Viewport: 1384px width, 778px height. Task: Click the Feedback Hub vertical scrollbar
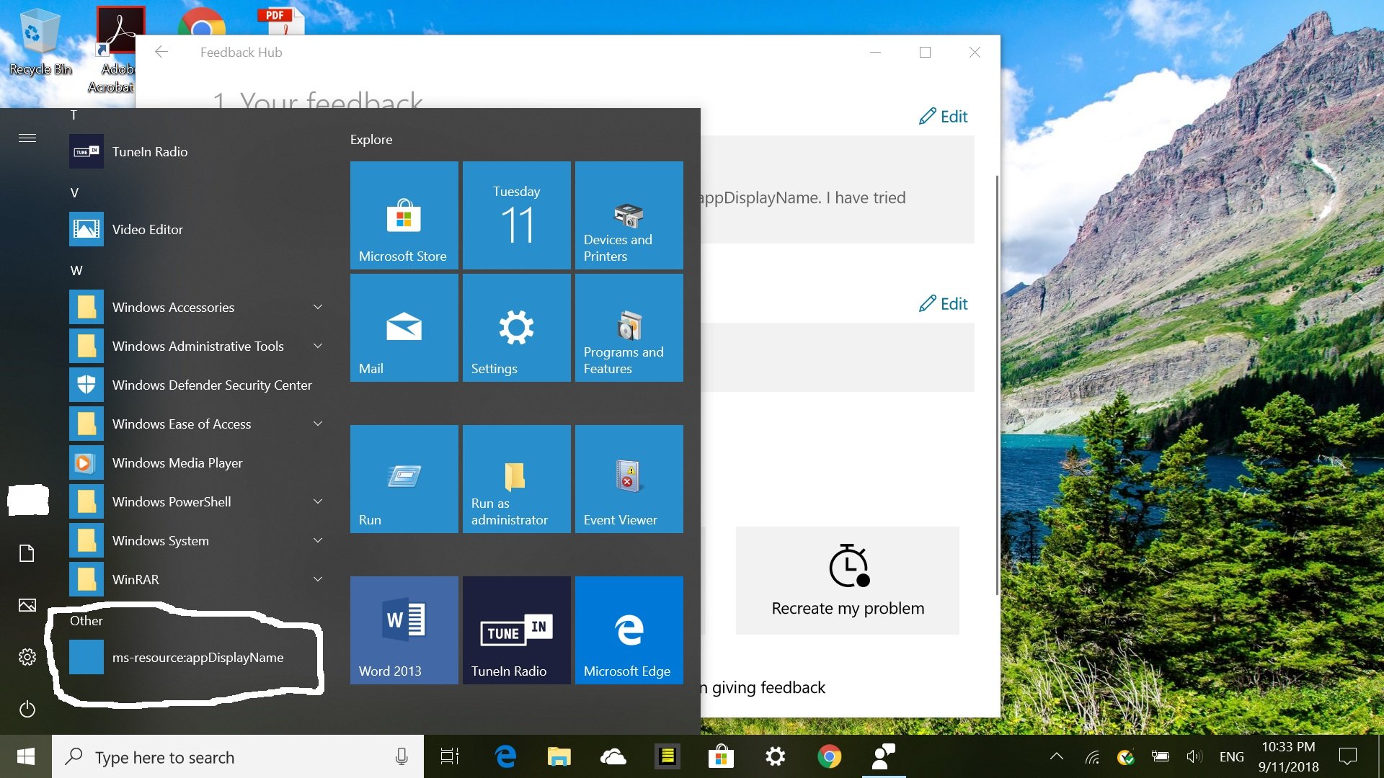[997, 385]
